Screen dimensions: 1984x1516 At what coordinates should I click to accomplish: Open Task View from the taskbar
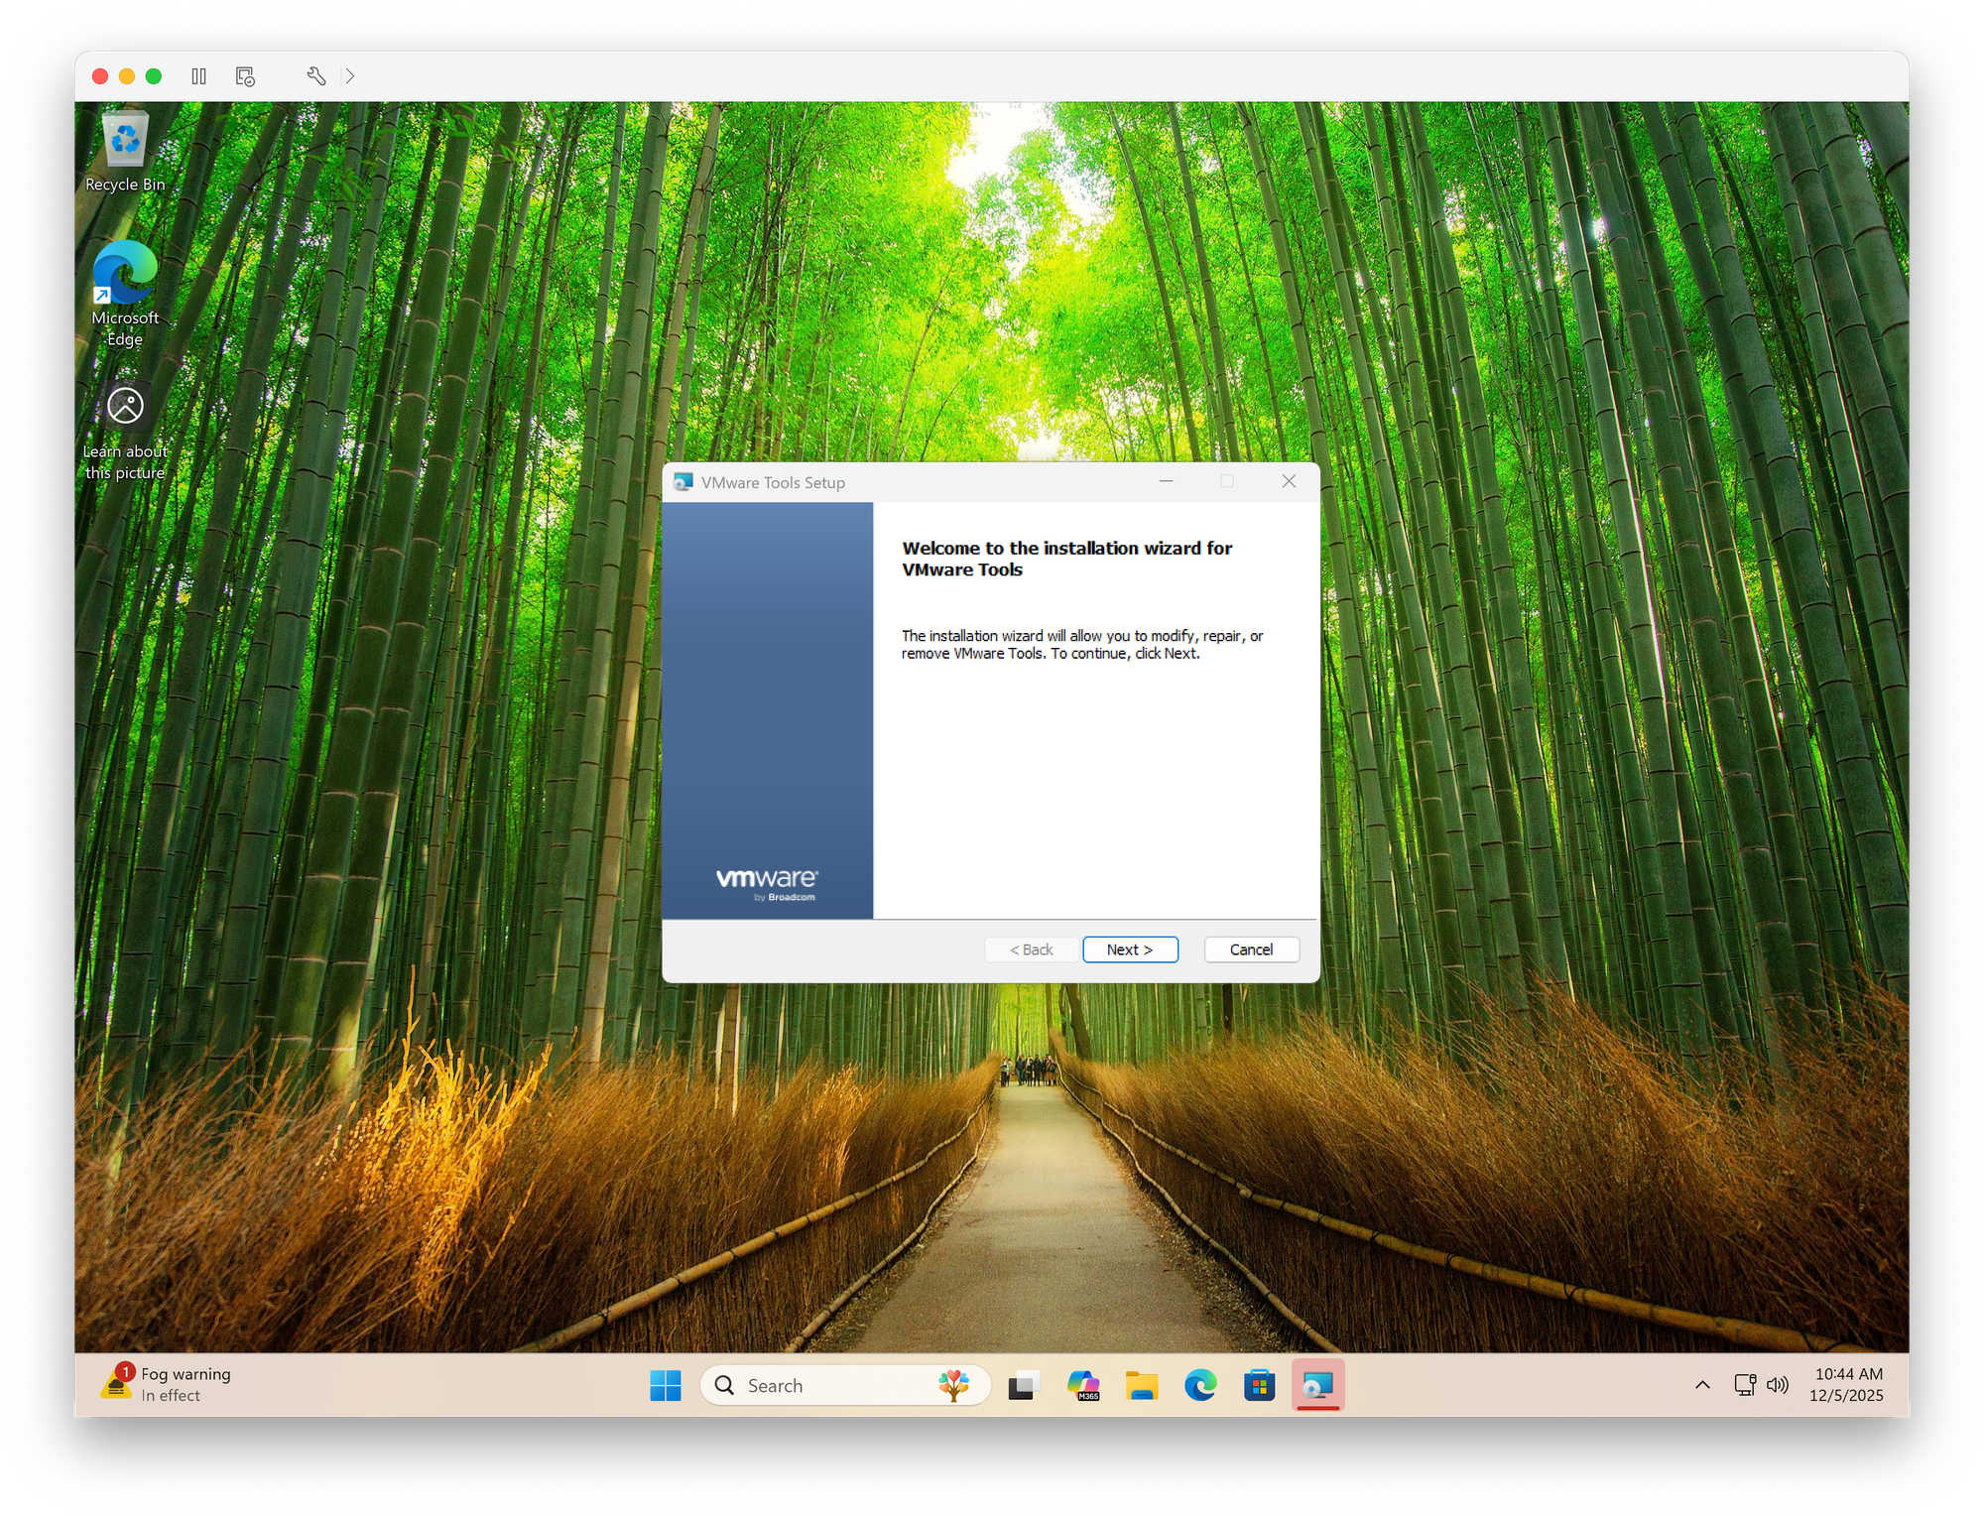pos(1023,1385)
